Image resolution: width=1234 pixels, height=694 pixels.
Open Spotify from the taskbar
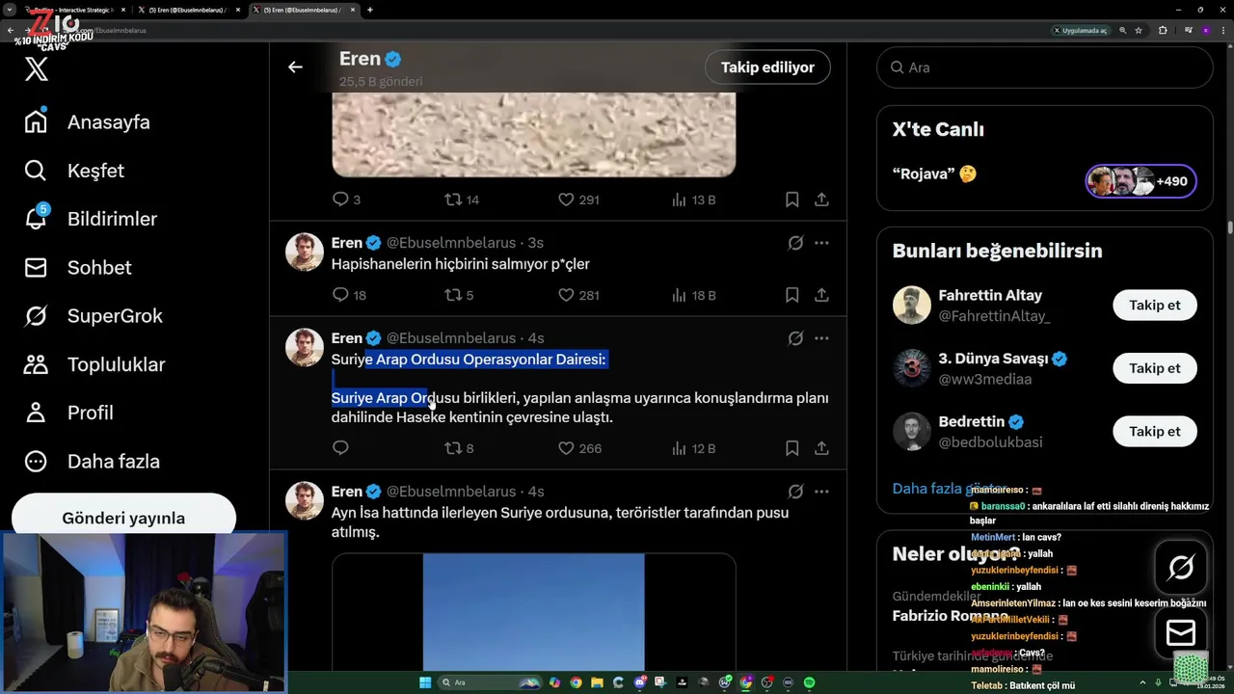[x=809, y=682]
